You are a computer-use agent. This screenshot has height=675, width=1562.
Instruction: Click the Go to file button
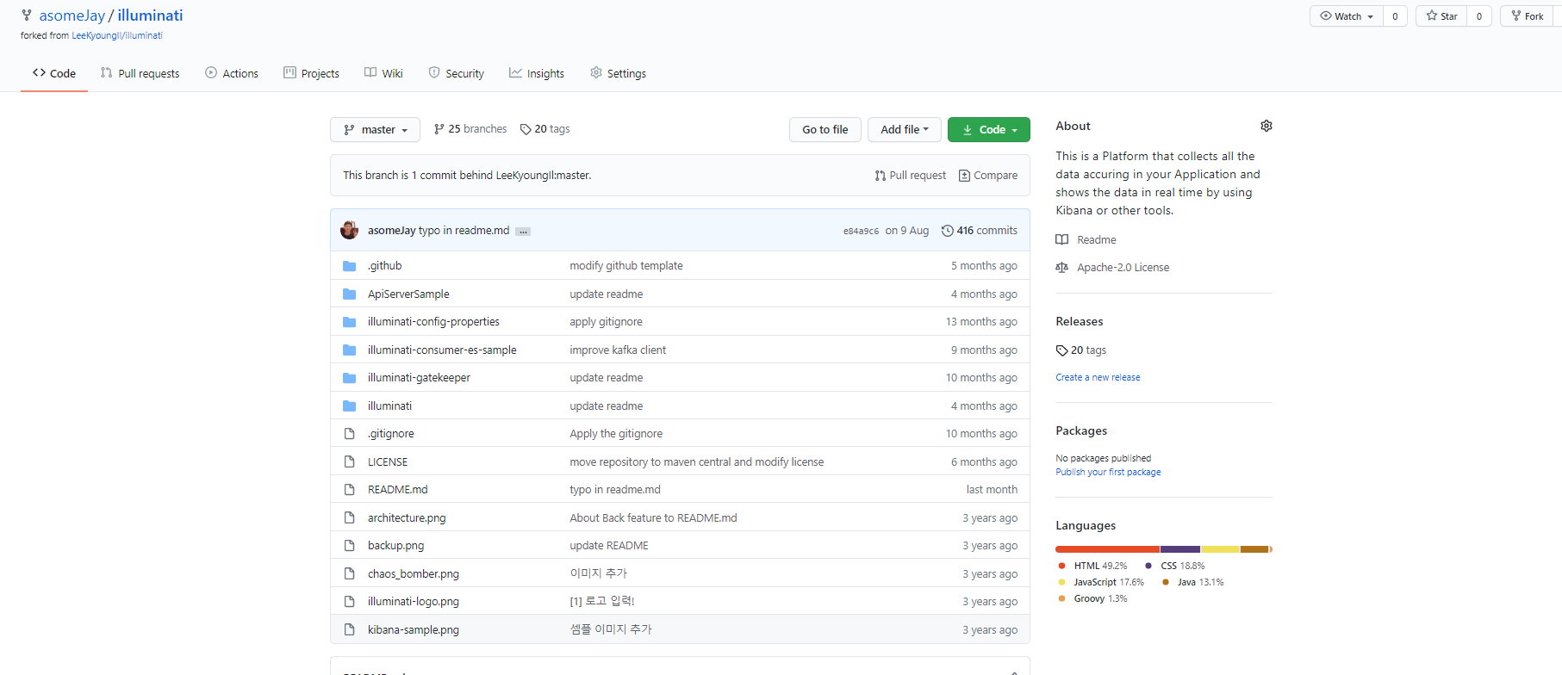pyautogui.click(x=825, y=129)
